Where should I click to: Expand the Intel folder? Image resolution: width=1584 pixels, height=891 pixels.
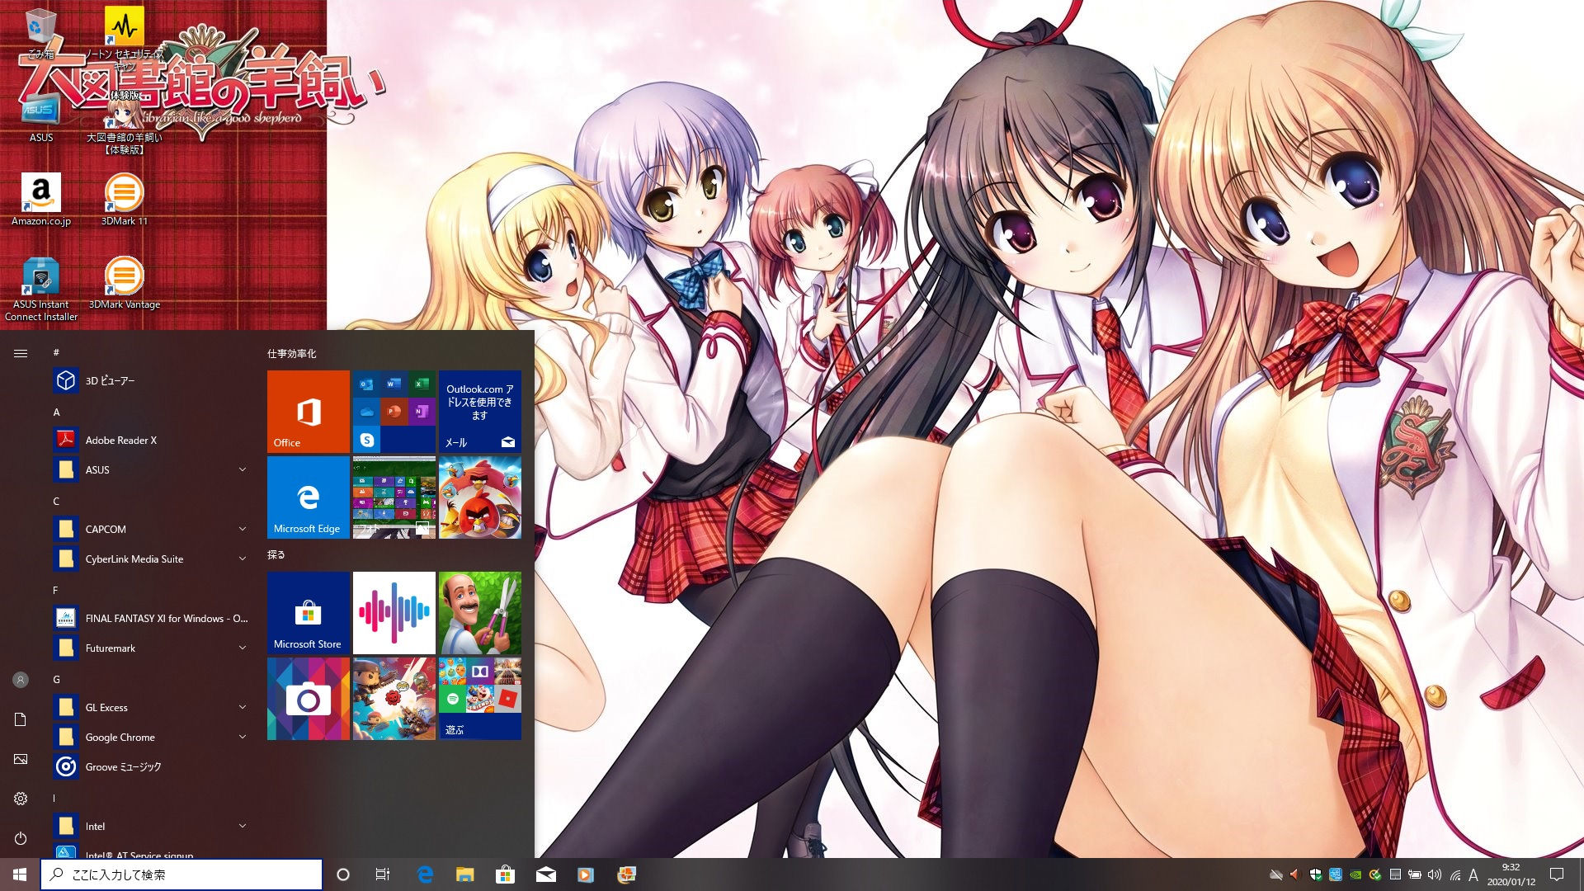coord(152,827)
